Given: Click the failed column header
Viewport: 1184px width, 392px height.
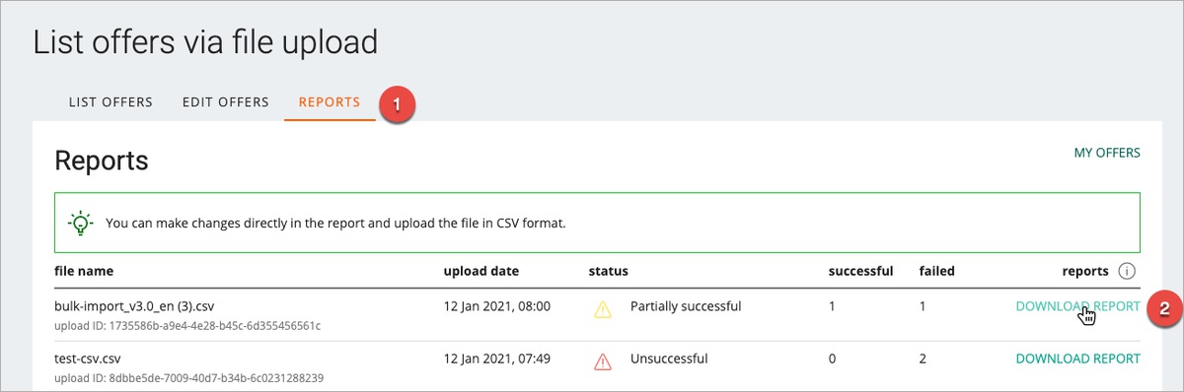Looking at the screenshot, I should point(936,271).
